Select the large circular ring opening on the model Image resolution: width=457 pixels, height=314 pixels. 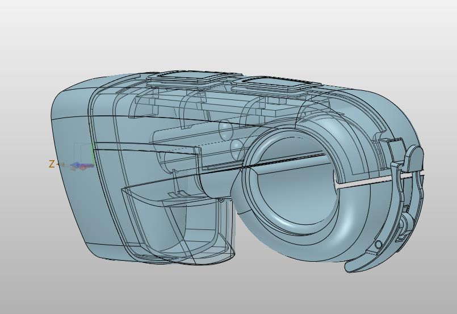[x=292, y=183]
